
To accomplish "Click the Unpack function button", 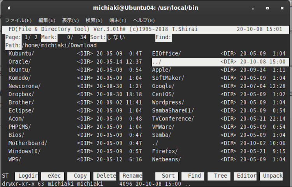I will click(x=271, y=176).
